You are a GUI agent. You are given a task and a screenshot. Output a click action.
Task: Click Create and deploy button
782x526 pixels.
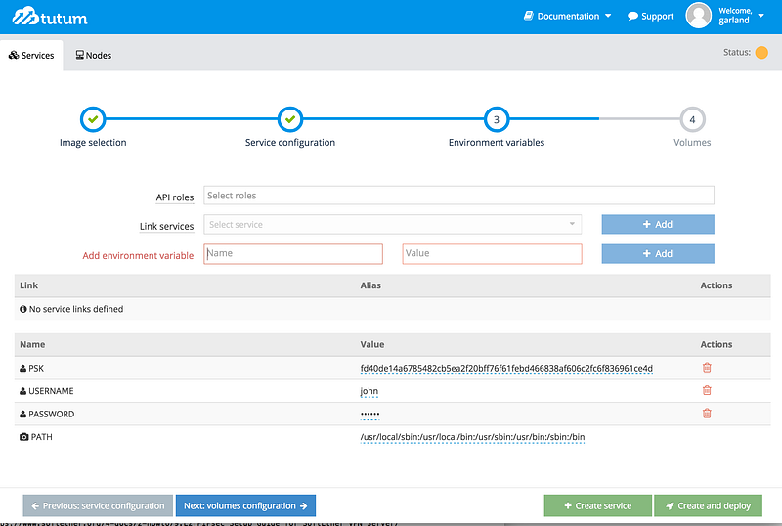click(708, 505)
